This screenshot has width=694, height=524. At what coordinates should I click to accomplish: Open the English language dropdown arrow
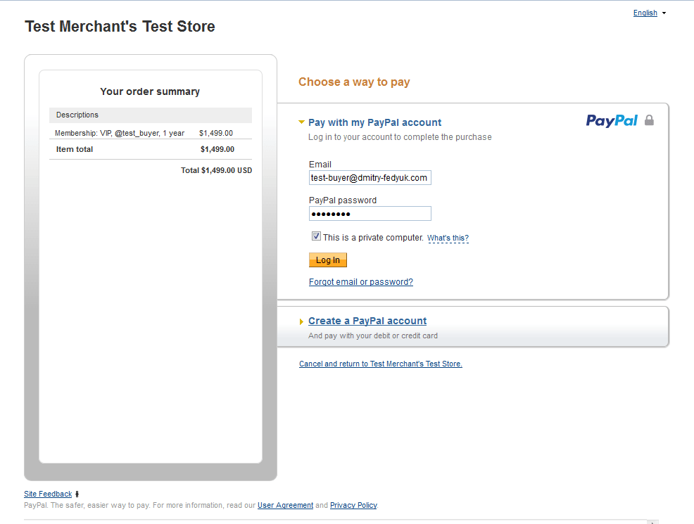[x=664, y=13]
